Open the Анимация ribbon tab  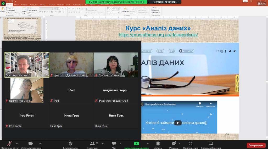point(52,5)
